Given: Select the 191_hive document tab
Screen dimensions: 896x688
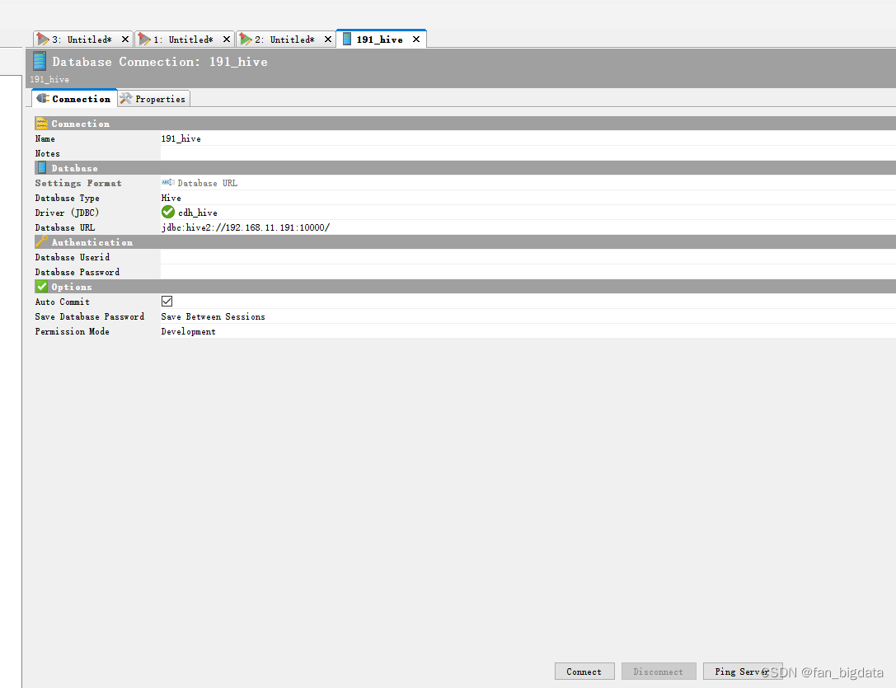Looking at the screenshot, I should (379, 40).
